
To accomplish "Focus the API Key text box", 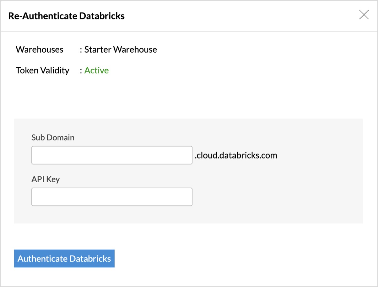I will [x=112, y=197].
